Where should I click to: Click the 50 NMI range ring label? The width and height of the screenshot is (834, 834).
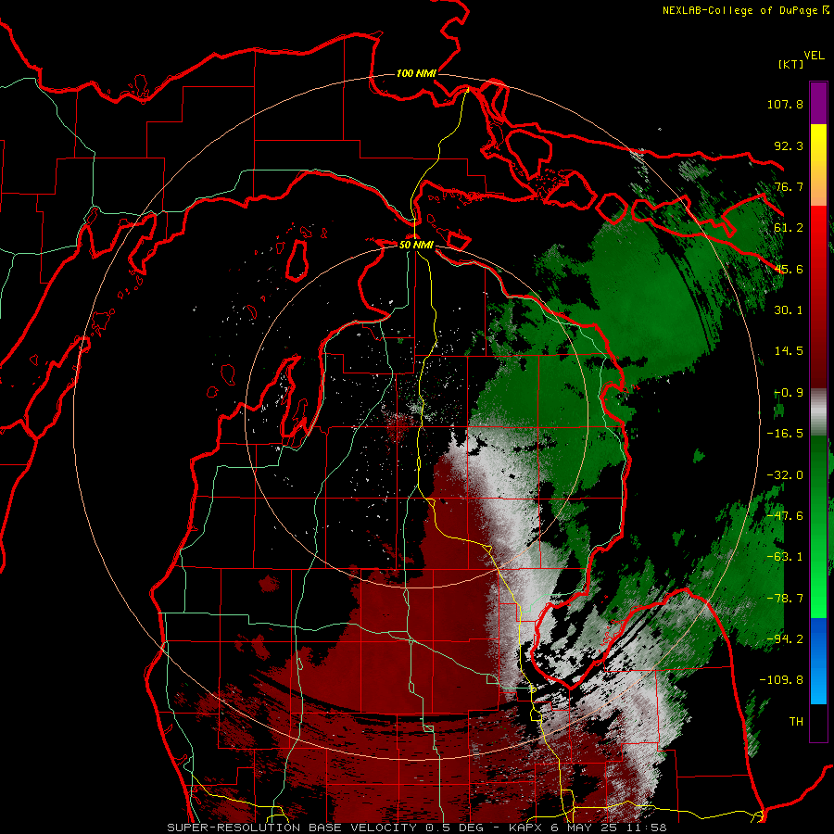[416, 245]
